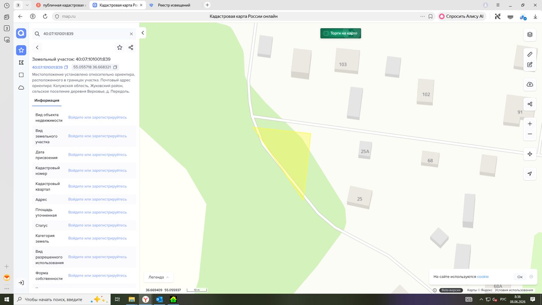Viewport: 542px width, 305px height.
Task: Add parcel to favorites star icon
Action: click(x=120, y=48)
